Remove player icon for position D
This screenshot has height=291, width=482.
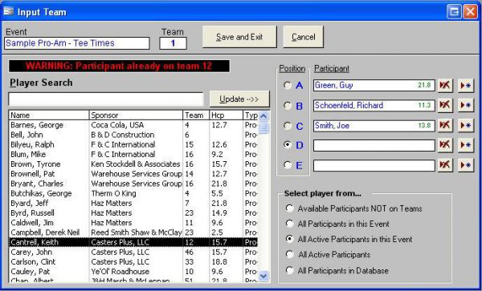click(x=445, y=145)
